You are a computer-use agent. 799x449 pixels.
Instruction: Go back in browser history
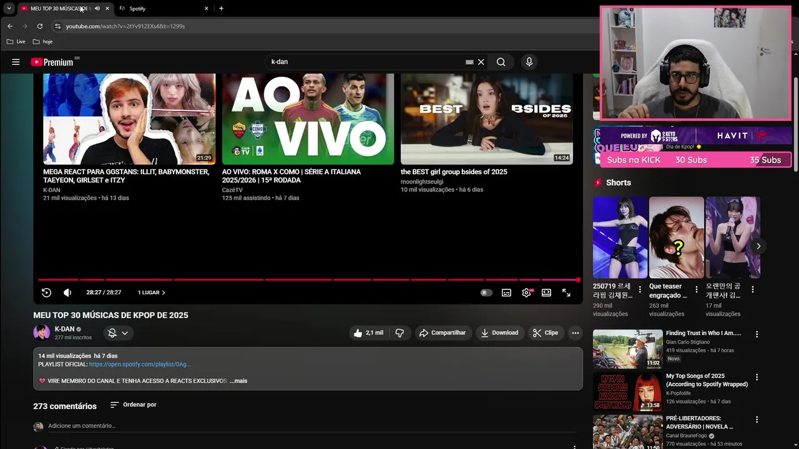(x=9, y=26)
